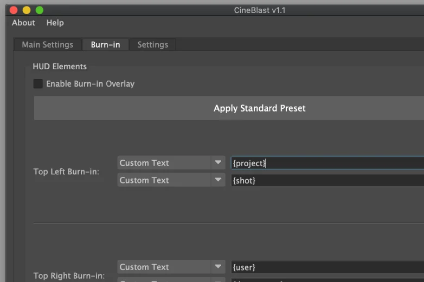Image resolution: width=424 pixels, height=282 pixels.
Task: Open the Top Right Burn-in Custom Text dropdown
Action: 171,267
